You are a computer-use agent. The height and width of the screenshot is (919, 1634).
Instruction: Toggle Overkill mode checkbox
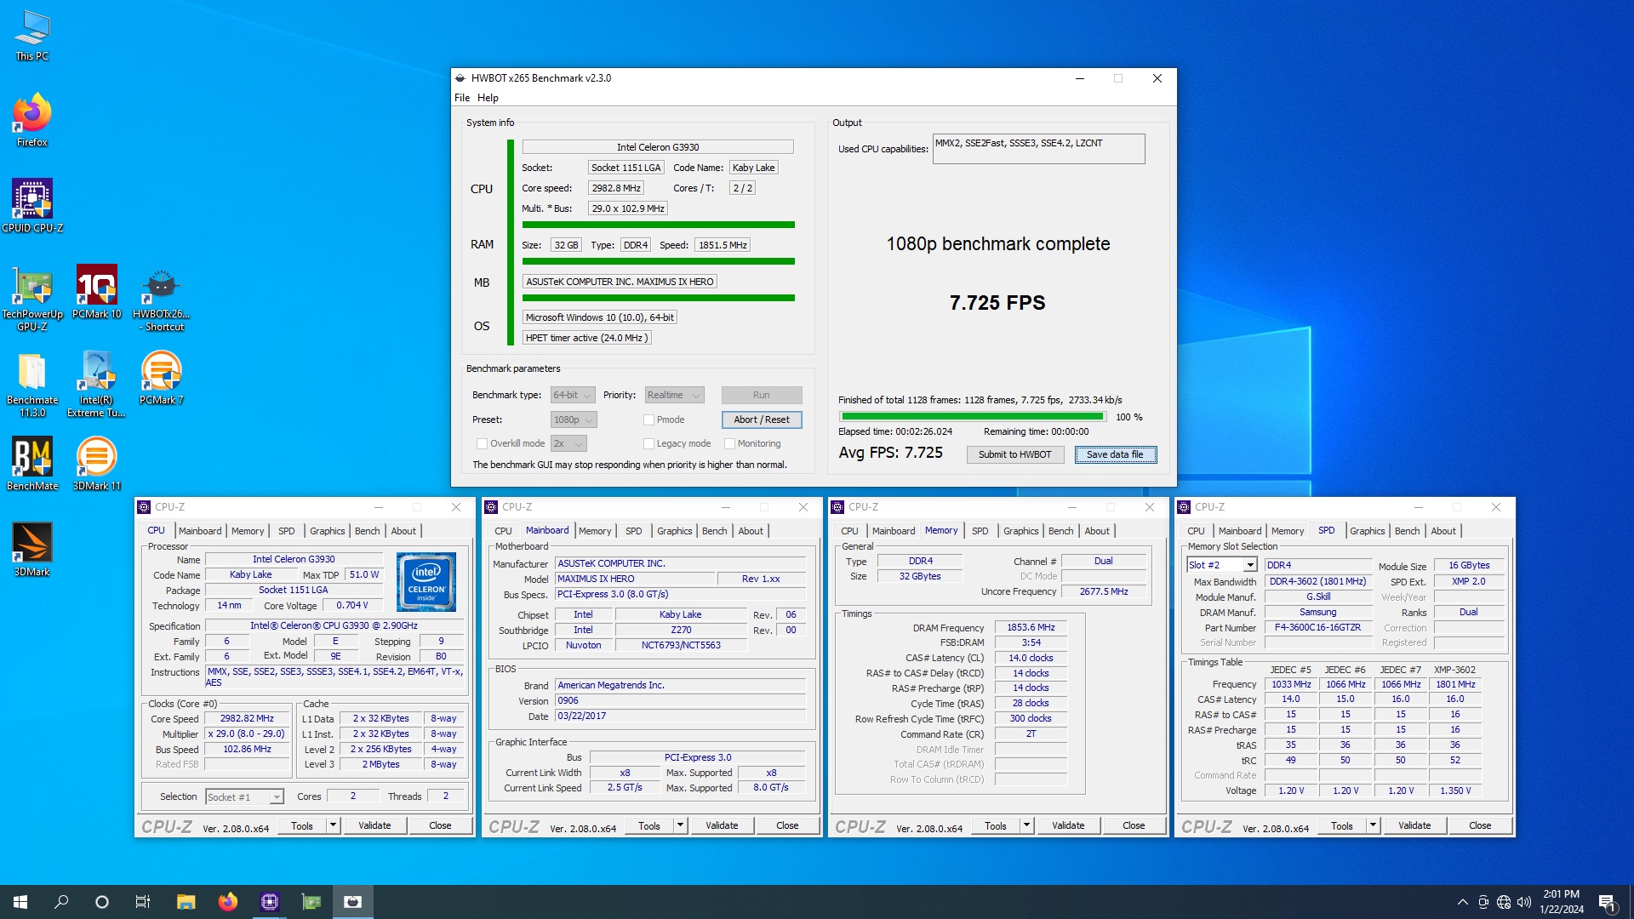(x=483, y=443)
